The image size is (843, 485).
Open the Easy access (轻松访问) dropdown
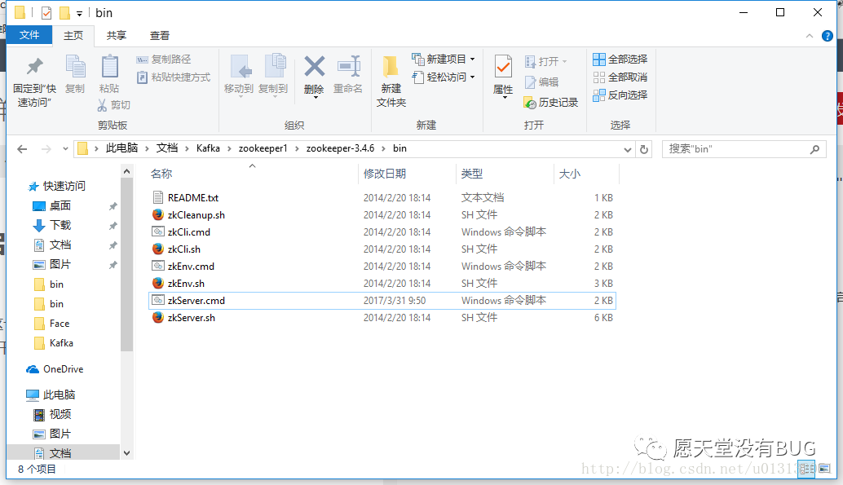(x=443, y=77)
